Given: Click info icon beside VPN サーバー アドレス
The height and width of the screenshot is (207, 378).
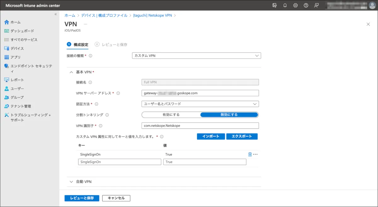Looking at the screenshot, I should point(118,93).
